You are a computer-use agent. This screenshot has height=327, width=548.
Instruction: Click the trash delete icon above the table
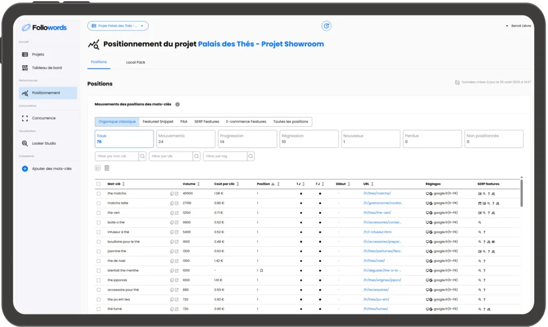(x=107, y=168)
